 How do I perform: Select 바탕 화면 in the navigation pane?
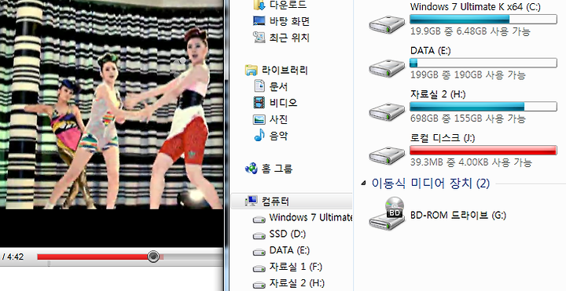point(289,21)
